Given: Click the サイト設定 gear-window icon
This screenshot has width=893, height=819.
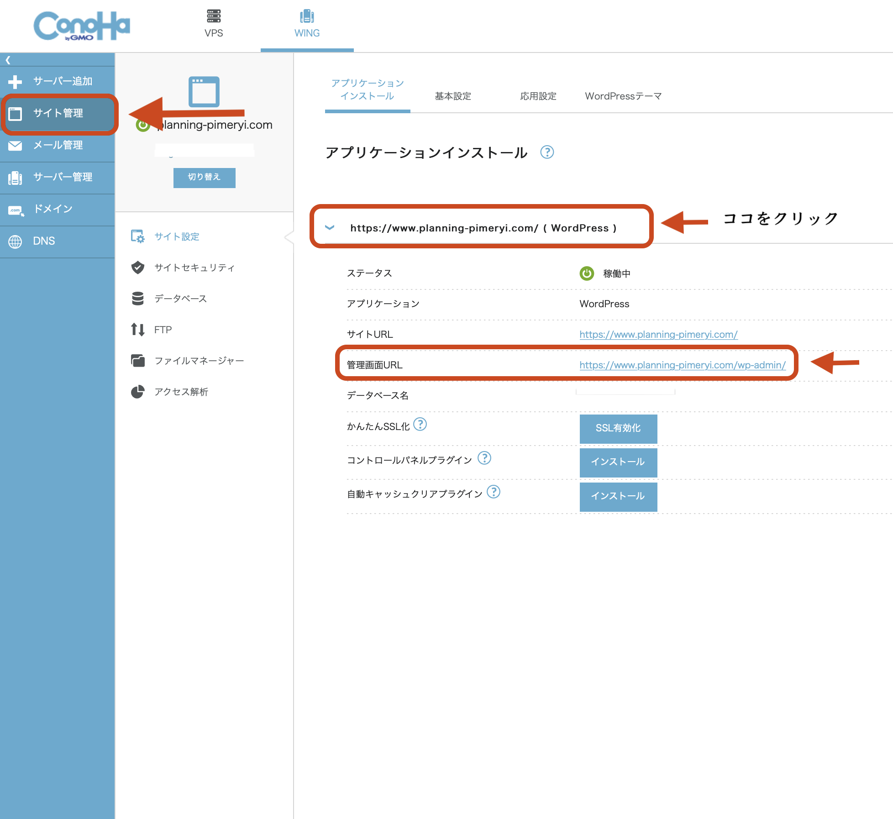Looking at the screenshot, I should click(137, 236).
